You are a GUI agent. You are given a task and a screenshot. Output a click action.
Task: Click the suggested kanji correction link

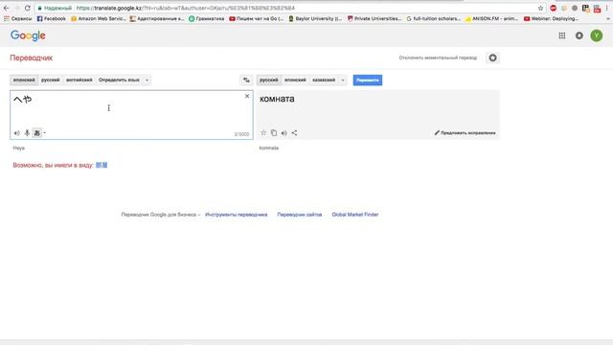[x=102, y=165]
